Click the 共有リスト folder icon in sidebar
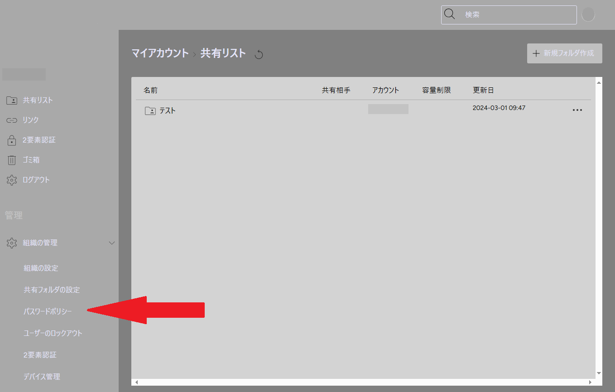615x392 pixels. [12, 100]
